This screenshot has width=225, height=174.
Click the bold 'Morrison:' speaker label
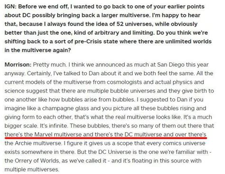click(18, 65)
